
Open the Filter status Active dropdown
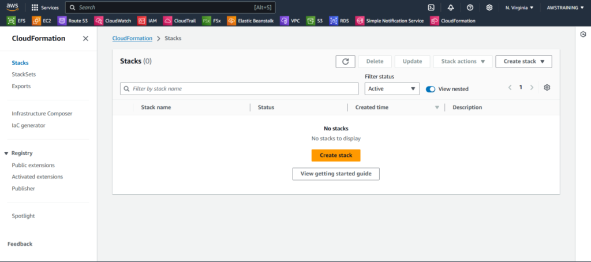[392, 89]
